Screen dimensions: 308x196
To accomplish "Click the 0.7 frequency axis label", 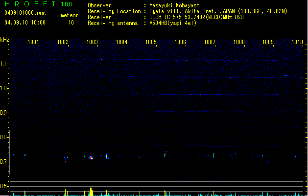I will pyautogui.click(x=4, y=162).
